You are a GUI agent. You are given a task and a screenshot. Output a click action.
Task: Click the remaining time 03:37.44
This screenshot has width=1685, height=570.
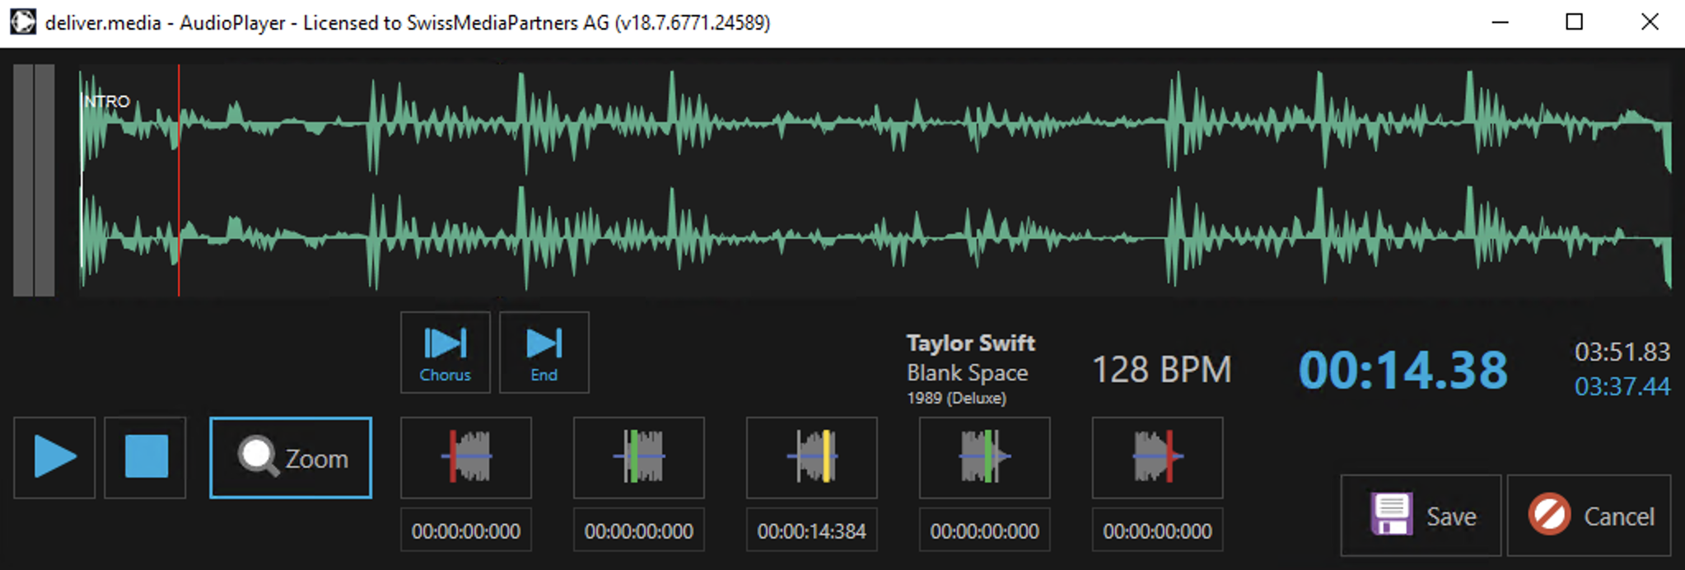(x=1622, y=386)
